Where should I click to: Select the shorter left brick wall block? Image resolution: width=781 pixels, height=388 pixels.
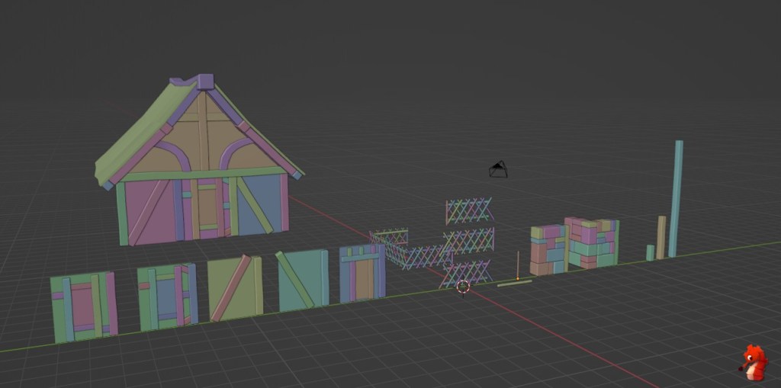(x=548, y=249)
